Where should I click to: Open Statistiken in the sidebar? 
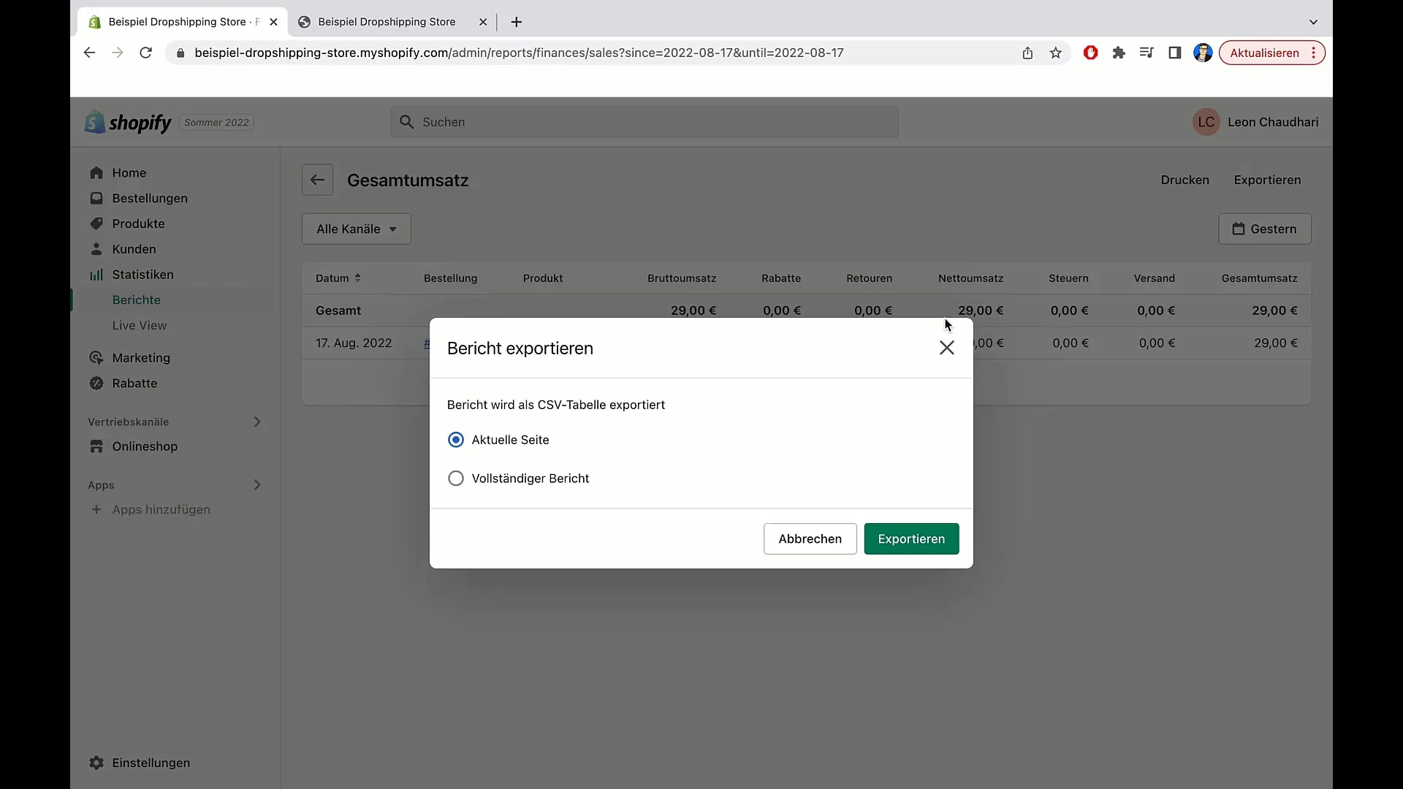tap(142, 275)
